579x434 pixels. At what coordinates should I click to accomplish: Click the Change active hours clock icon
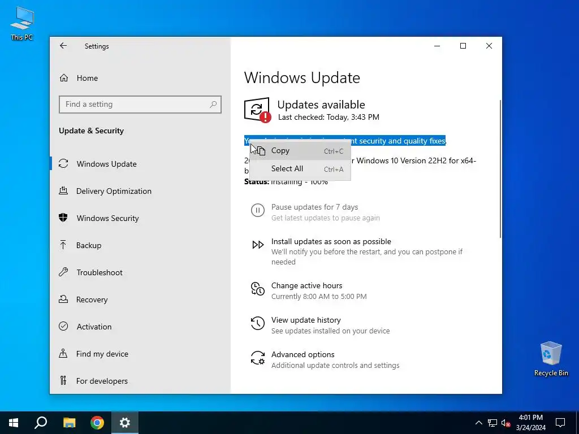tap(258, 289)
